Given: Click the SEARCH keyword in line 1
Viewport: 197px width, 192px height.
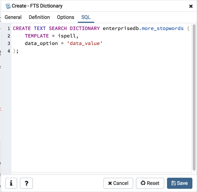Looking at the screenshot, I should 58,28.
